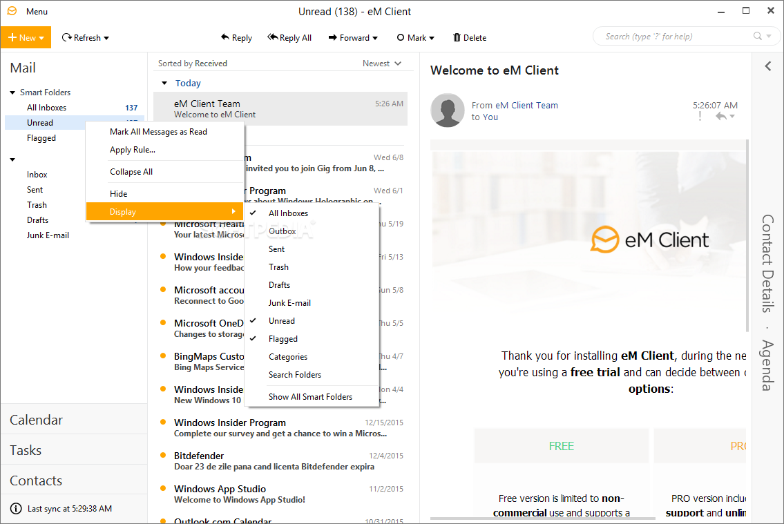Click the Delete trash icon
The image size is (784, 524).
(x=457, y=37)
